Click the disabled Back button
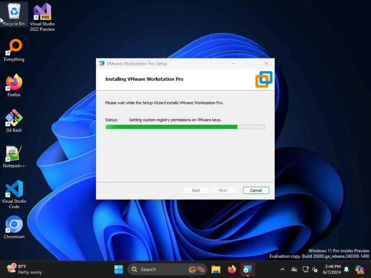 196,190
